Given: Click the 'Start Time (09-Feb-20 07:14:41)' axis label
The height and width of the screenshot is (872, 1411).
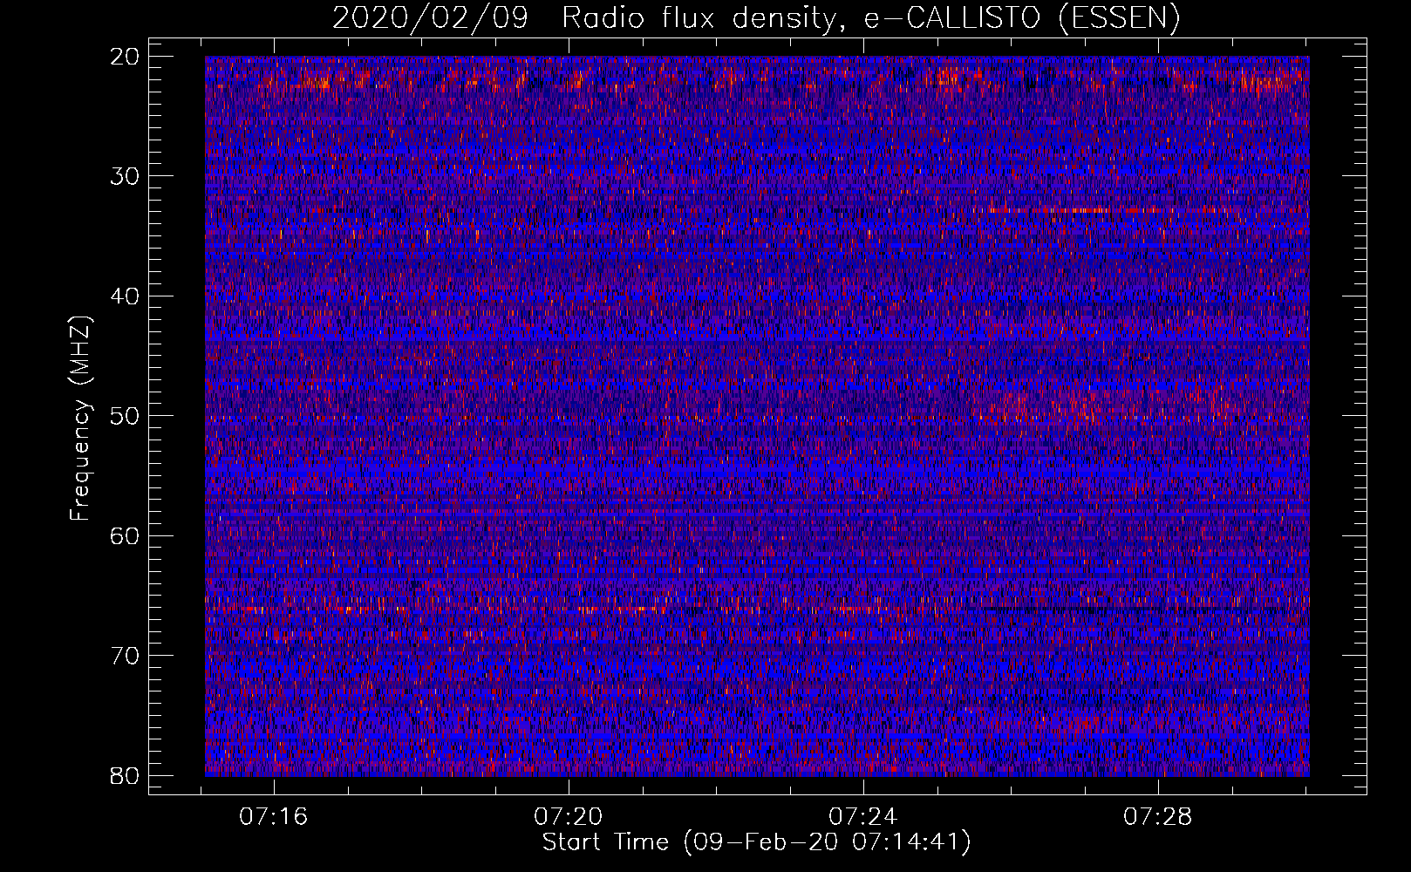Looking at the screenshot, I should tap(756, 842).
